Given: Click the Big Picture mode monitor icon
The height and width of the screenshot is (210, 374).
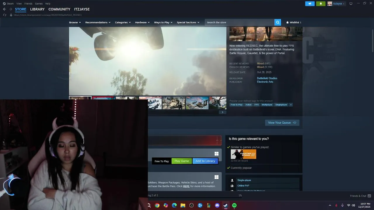Looking at the screenshot, I should (351, 3).
